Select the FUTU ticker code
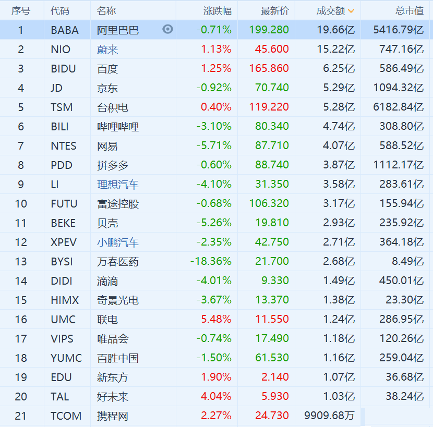Viewport: 433px width, 427px height. (x=64, y=204)
